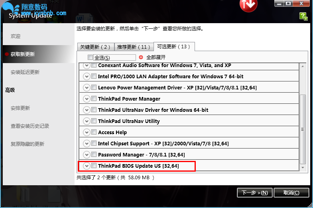Image resolution: width=313 pixels, height=208 pixels.
Task: Expand ThinkPad Power Manager details
Action: coord(87,99)
